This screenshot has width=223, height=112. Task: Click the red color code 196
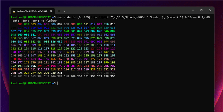40,66
